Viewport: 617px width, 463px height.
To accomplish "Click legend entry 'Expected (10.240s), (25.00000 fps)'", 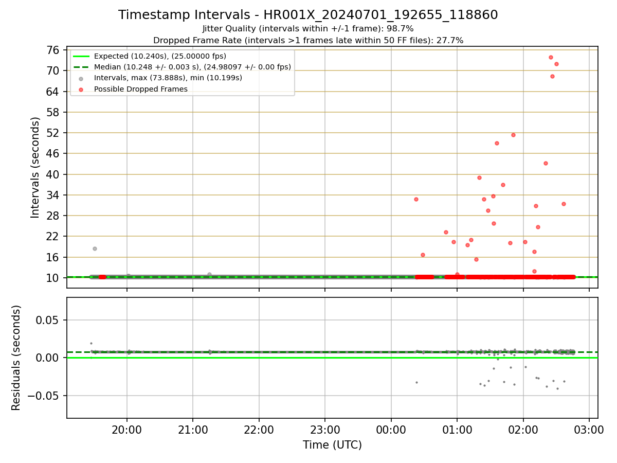I will [x=160, y=56].
